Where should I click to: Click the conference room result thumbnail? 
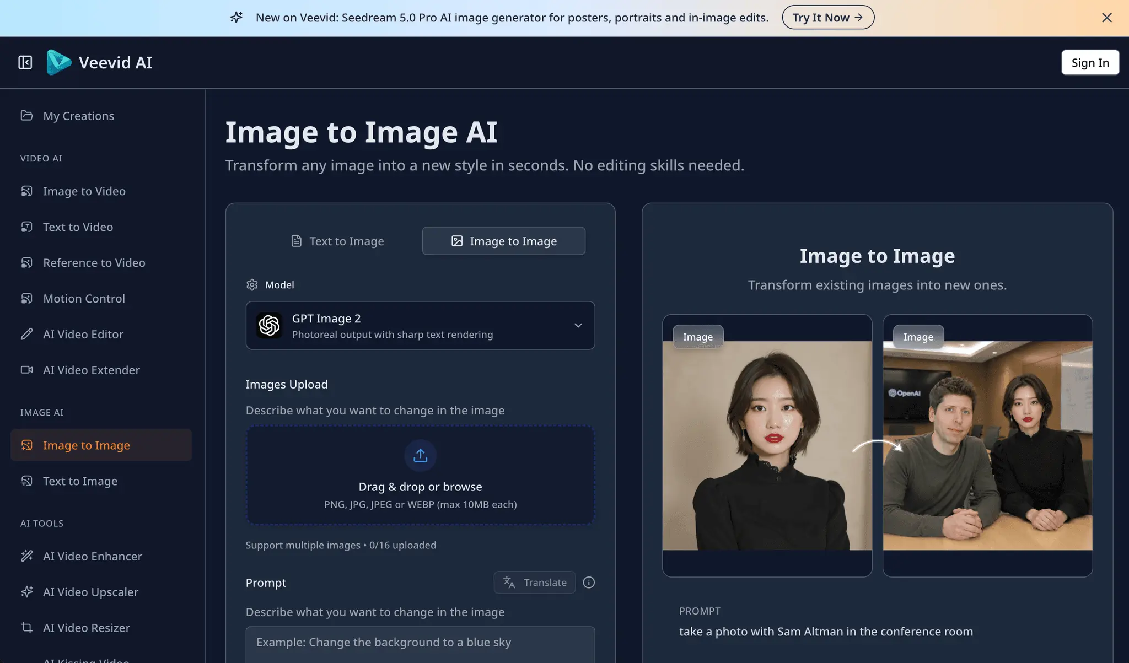tap(987, 445)
